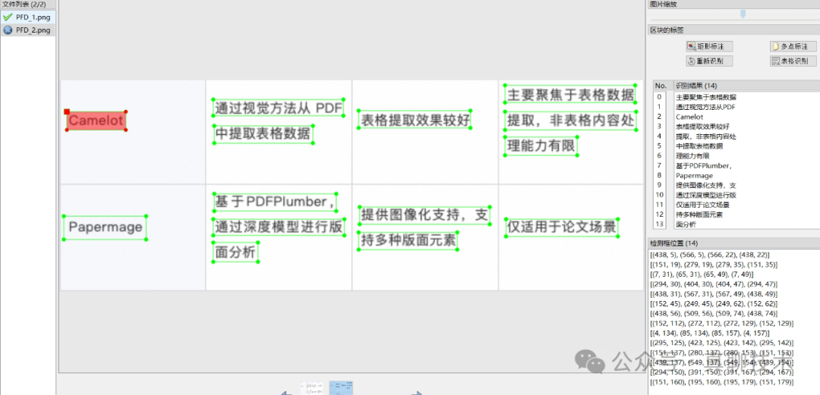Click the 仅适用于论文场景 box on canvas
The height and width of the screenshot is (395, 820).
point(561,226)
